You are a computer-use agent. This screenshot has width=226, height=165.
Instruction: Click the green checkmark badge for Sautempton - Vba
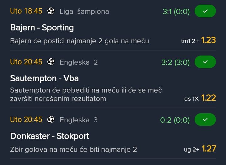click(x=205, y=62)
